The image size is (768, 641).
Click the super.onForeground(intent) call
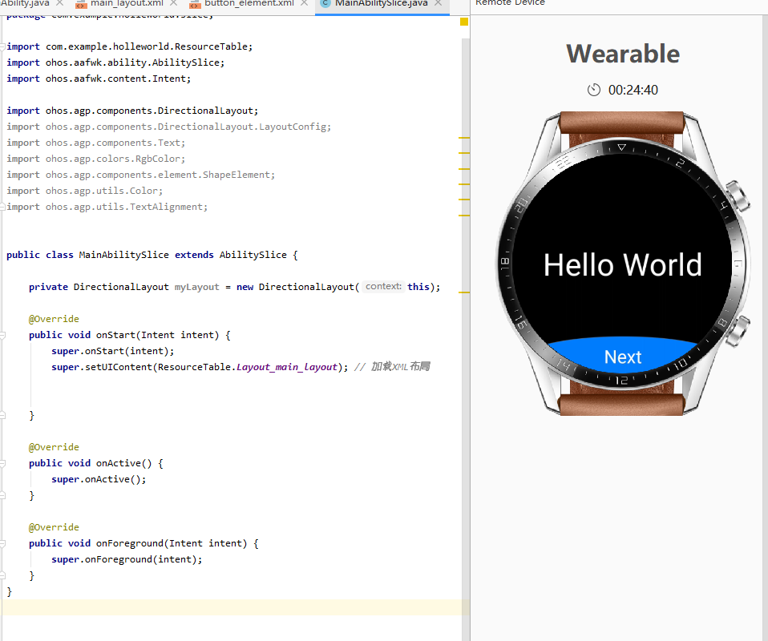(127, 559)
